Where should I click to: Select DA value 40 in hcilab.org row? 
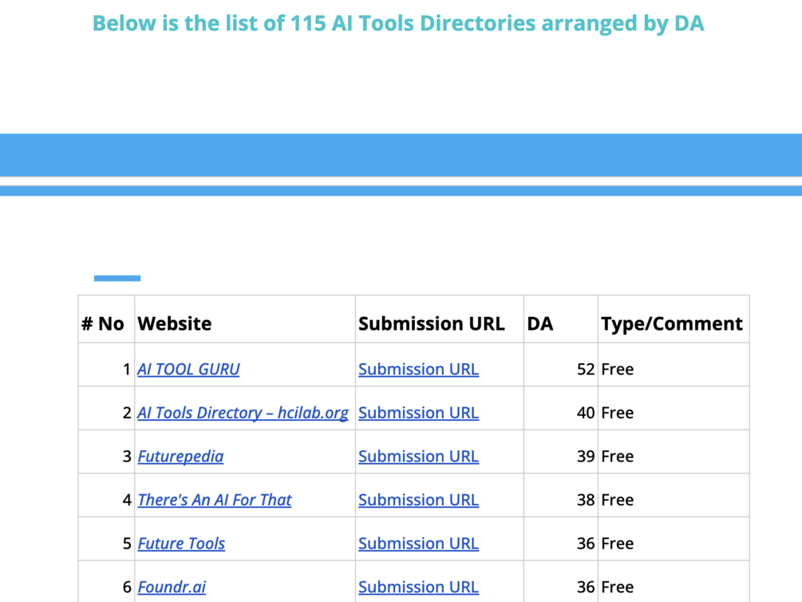coord(586,413)
